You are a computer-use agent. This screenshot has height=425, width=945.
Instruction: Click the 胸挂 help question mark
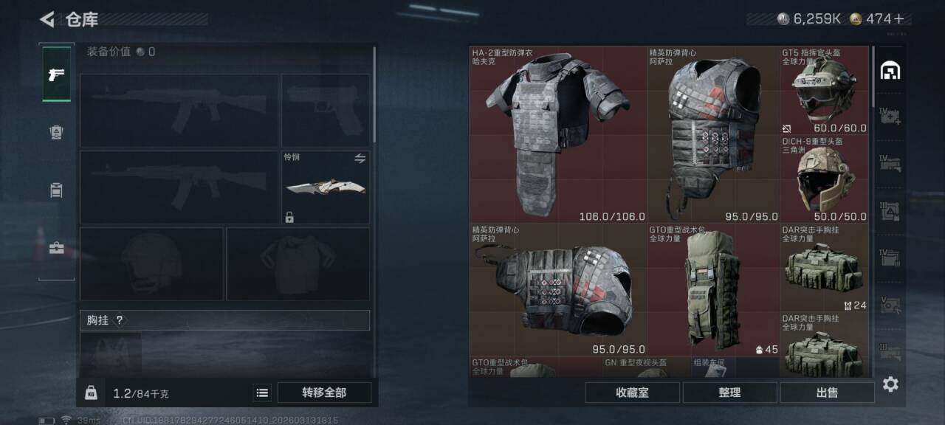point(120,320)
